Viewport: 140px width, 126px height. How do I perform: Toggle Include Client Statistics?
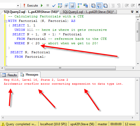[x=86, y=6]
